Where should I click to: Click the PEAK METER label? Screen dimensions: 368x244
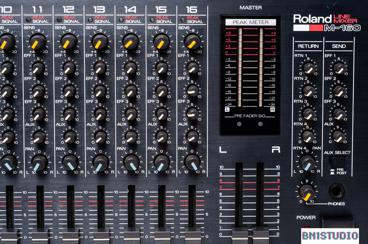[250, 22]
